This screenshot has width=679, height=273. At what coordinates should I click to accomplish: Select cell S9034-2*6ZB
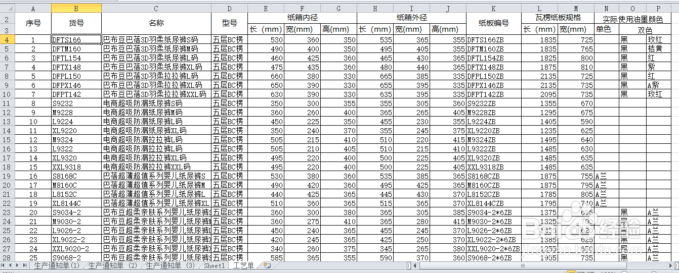pyautogui.click(x=493, y=212)
